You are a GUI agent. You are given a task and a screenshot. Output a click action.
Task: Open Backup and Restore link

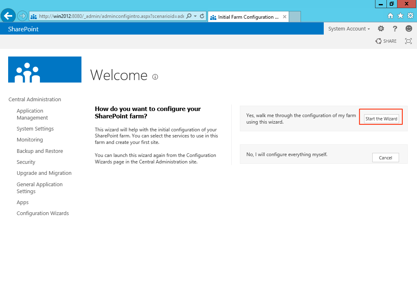pos(40,151)
